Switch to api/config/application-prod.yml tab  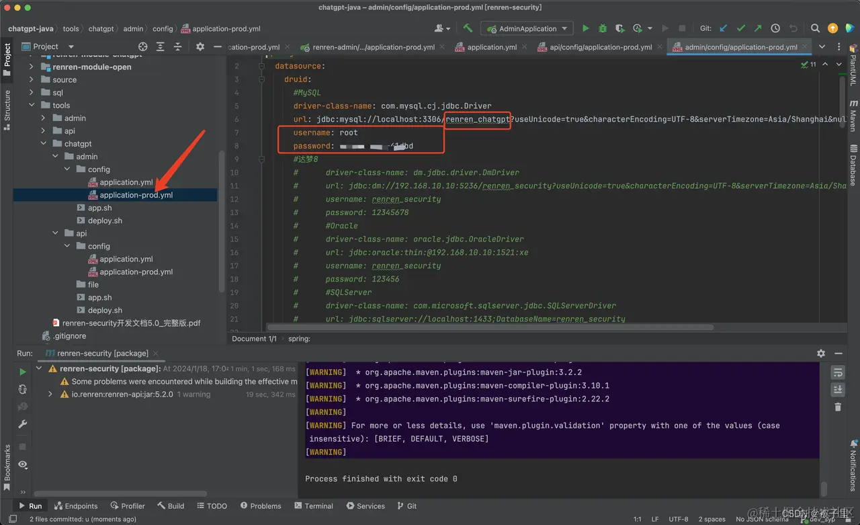600,47
